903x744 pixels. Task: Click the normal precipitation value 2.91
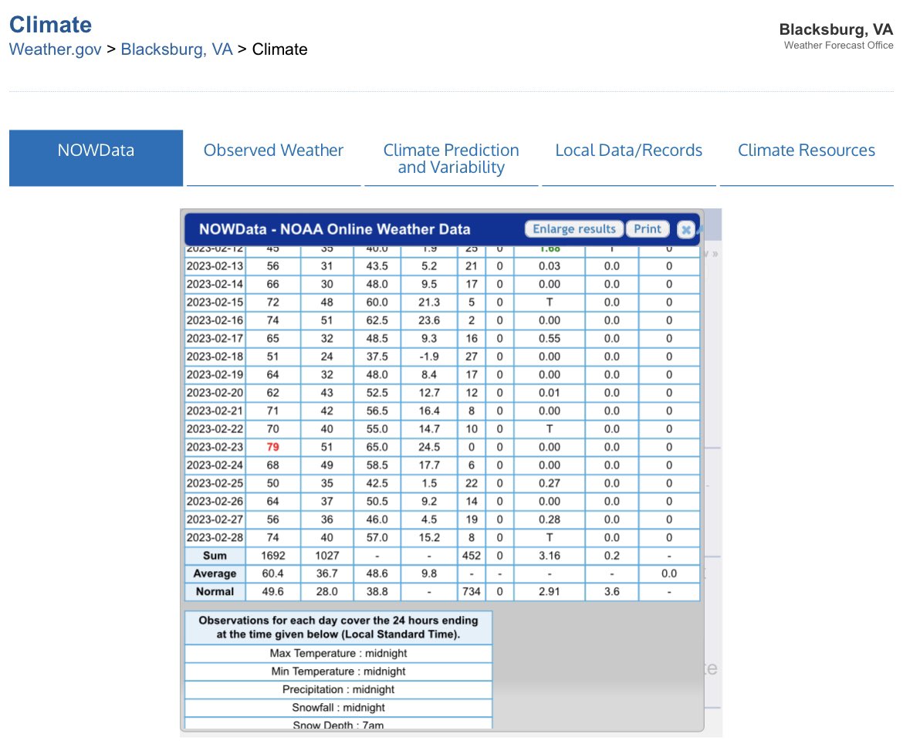point(550,592)
